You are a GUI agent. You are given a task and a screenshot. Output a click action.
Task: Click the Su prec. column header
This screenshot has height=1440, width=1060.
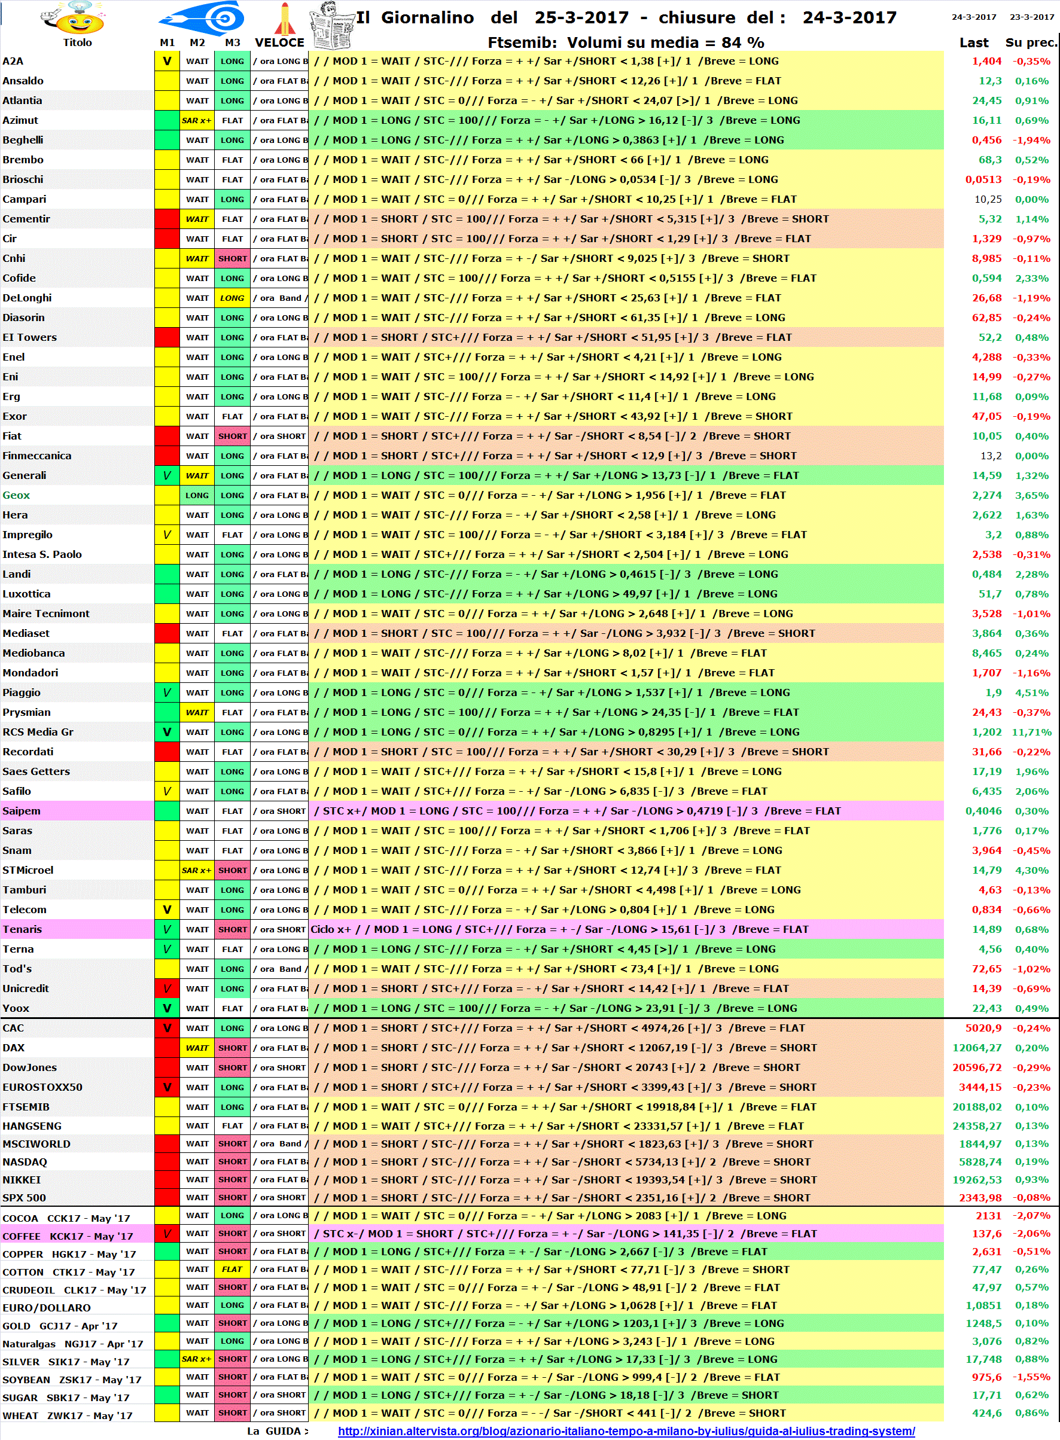pos(1031,42)
